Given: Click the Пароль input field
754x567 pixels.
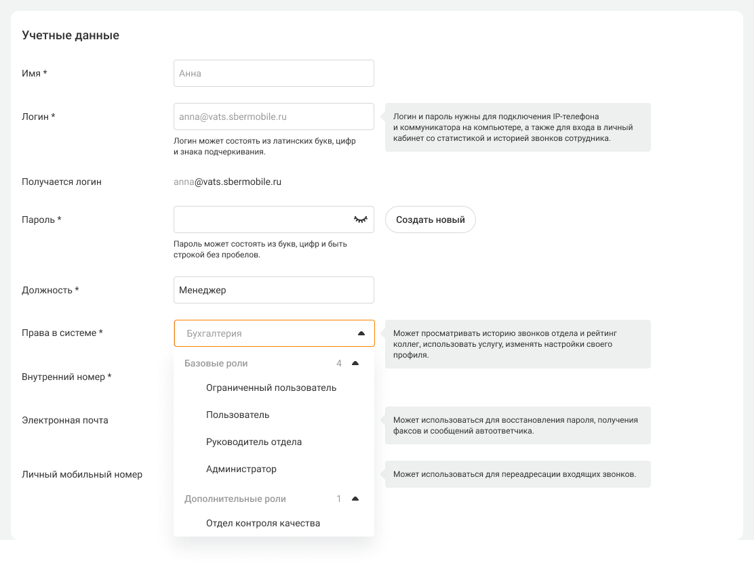Looking at the screenshot, I should tap(261, 219).
